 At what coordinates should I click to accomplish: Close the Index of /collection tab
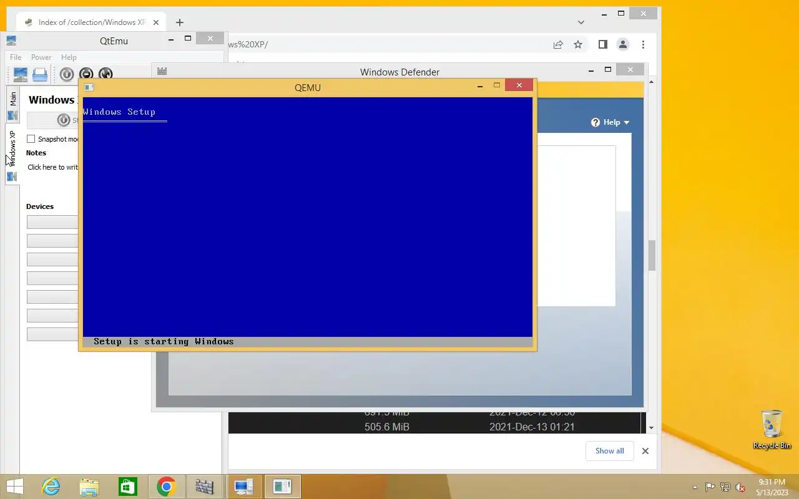[x=156, y=22]
